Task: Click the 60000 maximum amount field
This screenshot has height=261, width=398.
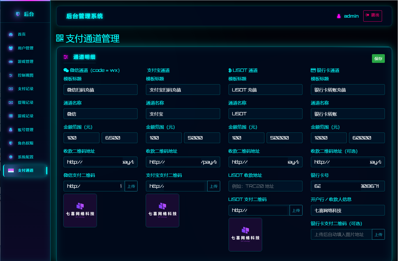Action: pyautogui.click(x=367, y=138)
